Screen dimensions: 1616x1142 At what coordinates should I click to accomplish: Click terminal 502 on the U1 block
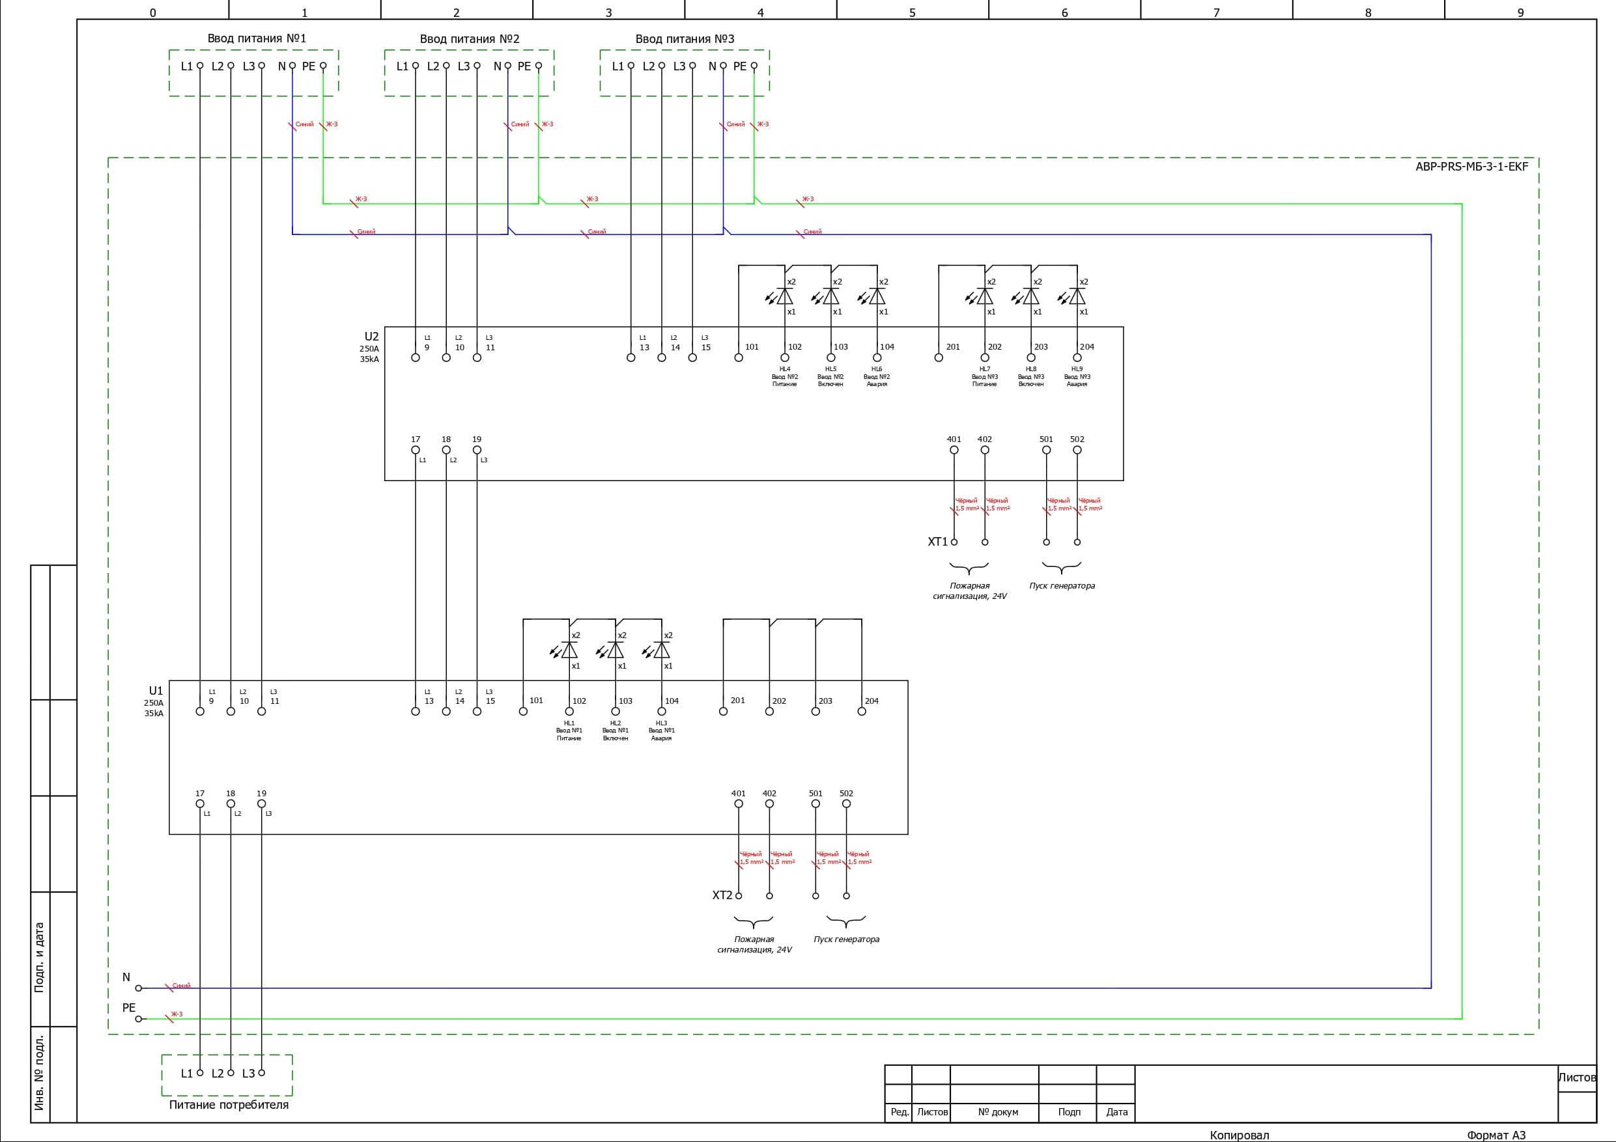tap(846, 803)
